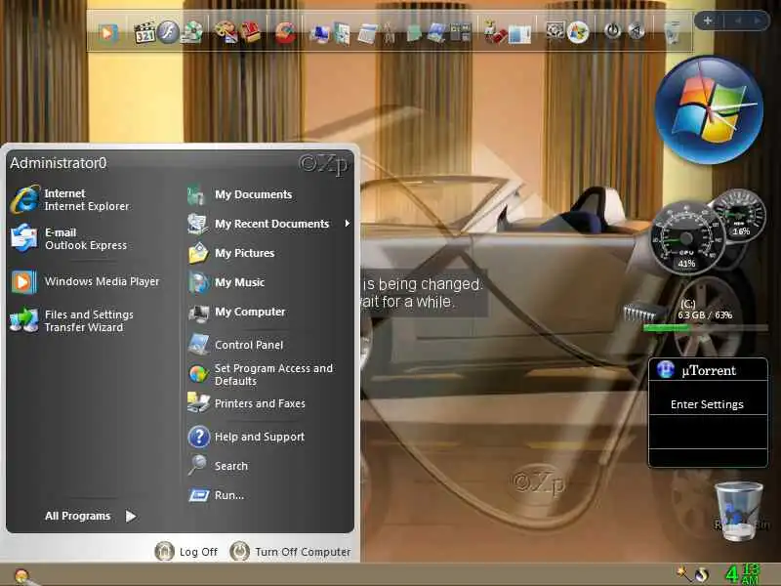
Task: Click the Start orb on taskbar
Action: pyautogui.click(x=21, y=576)
